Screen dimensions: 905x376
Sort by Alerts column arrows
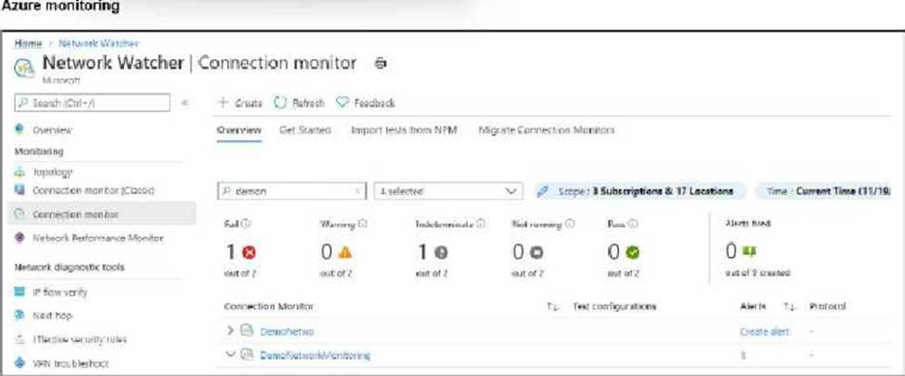[x=788, y=306]
